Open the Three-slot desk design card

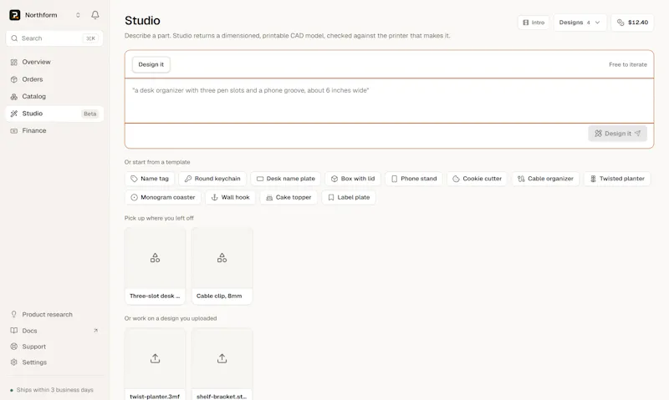coord(155,266)
